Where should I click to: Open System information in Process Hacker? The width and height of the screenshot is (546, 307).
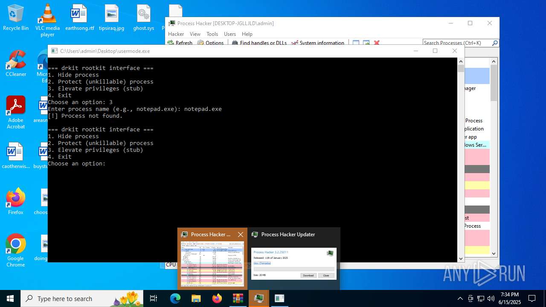click(x=318, y=43)
